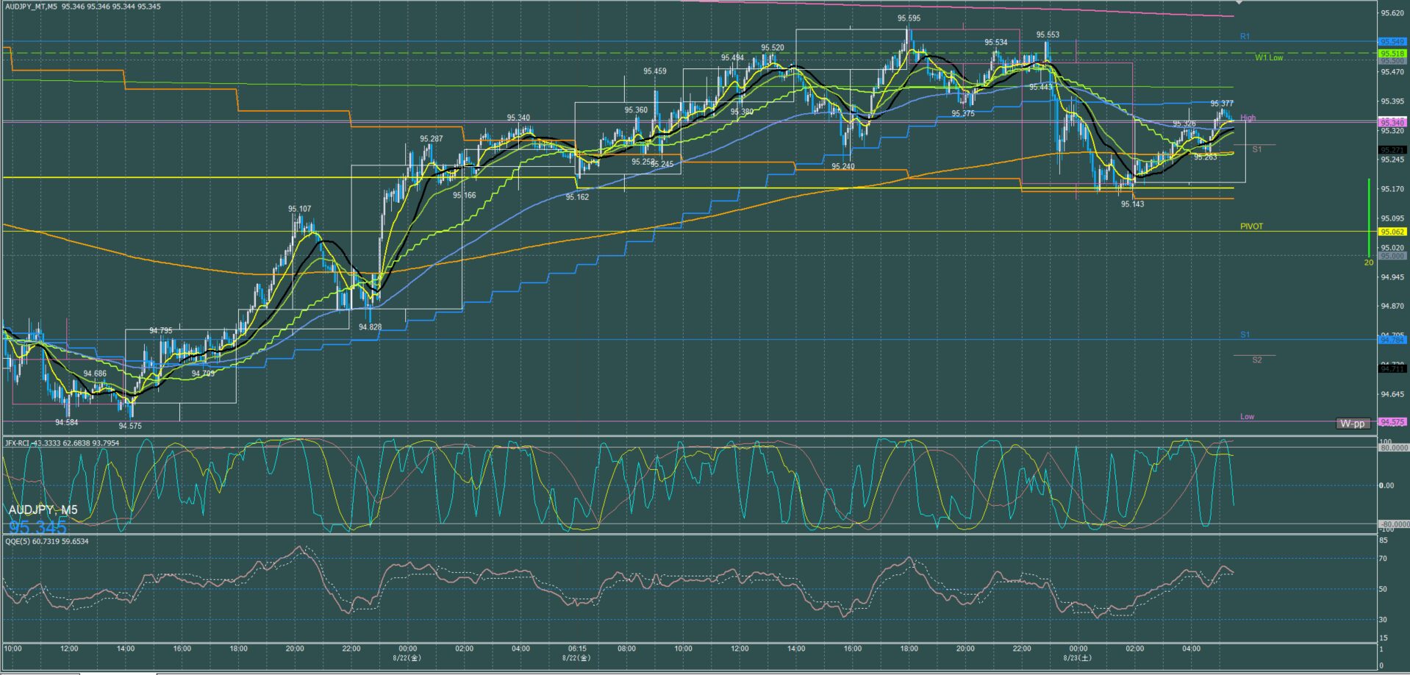This screenshot has width=1410, height=675.
Task: Click the W-pp button
Action: [x=1352, y=424]
